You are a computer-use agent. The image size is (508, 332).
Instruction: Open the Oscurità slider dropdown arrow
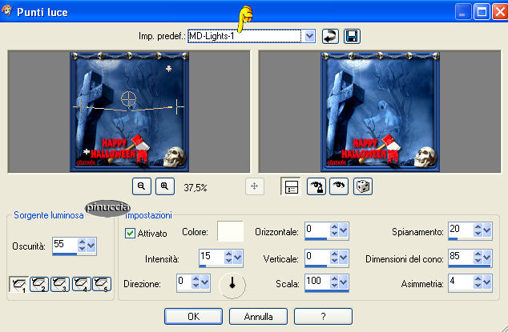pos(91,245)
